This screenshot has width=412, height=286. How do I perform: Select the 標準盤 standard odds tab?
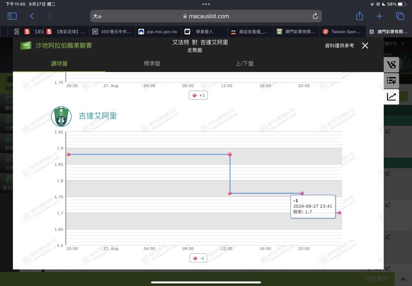[x=152, y=64]
